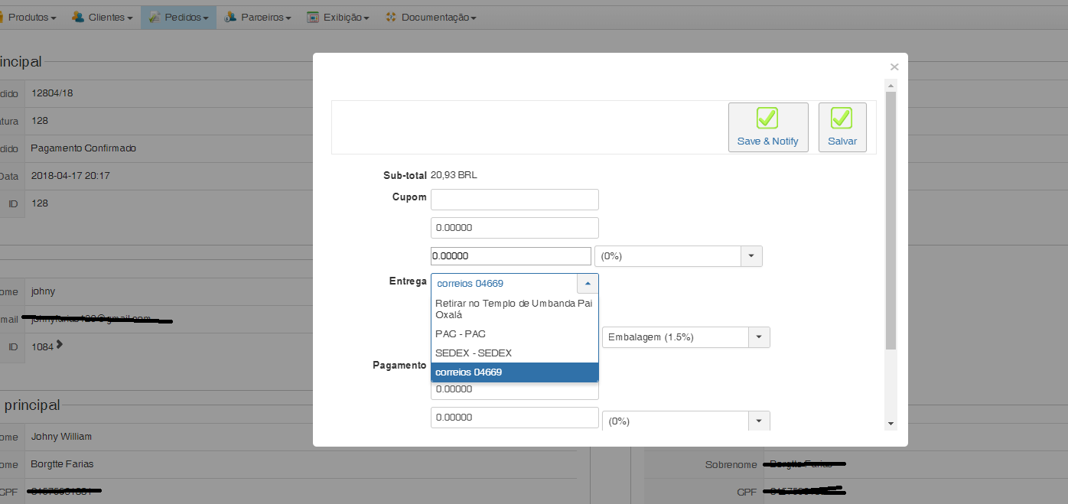This screenshot has height=504, width=1068.
Task: Open the (0%) dropdown below Cupom
Action: 678,256
